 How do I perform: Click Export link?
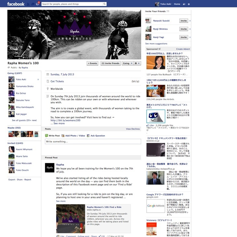(x=12, y=180)
